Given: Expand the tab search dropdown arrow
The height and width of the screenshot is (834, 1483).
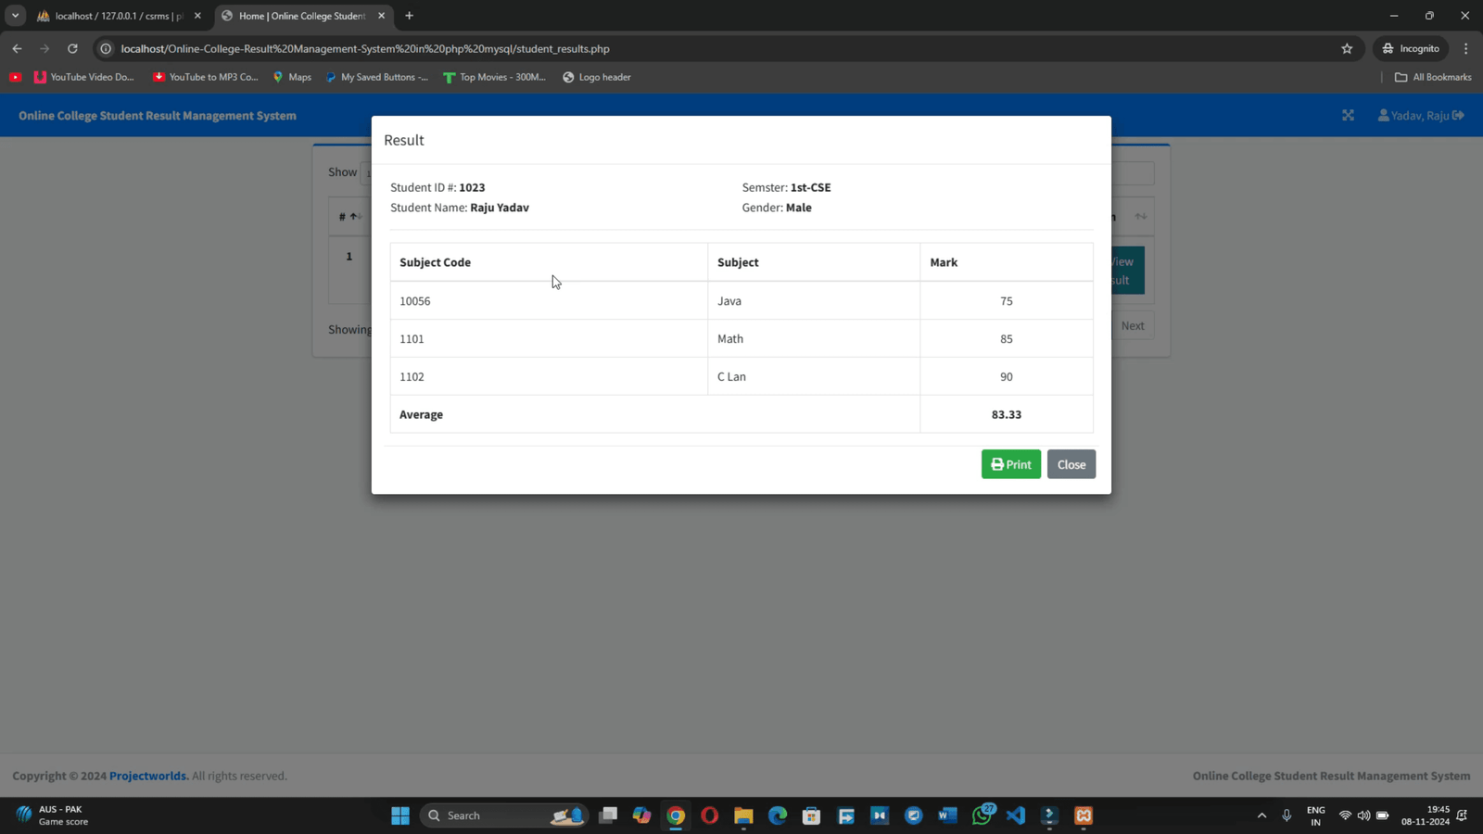Looking at the screenshot, I should tap(16, 16).
